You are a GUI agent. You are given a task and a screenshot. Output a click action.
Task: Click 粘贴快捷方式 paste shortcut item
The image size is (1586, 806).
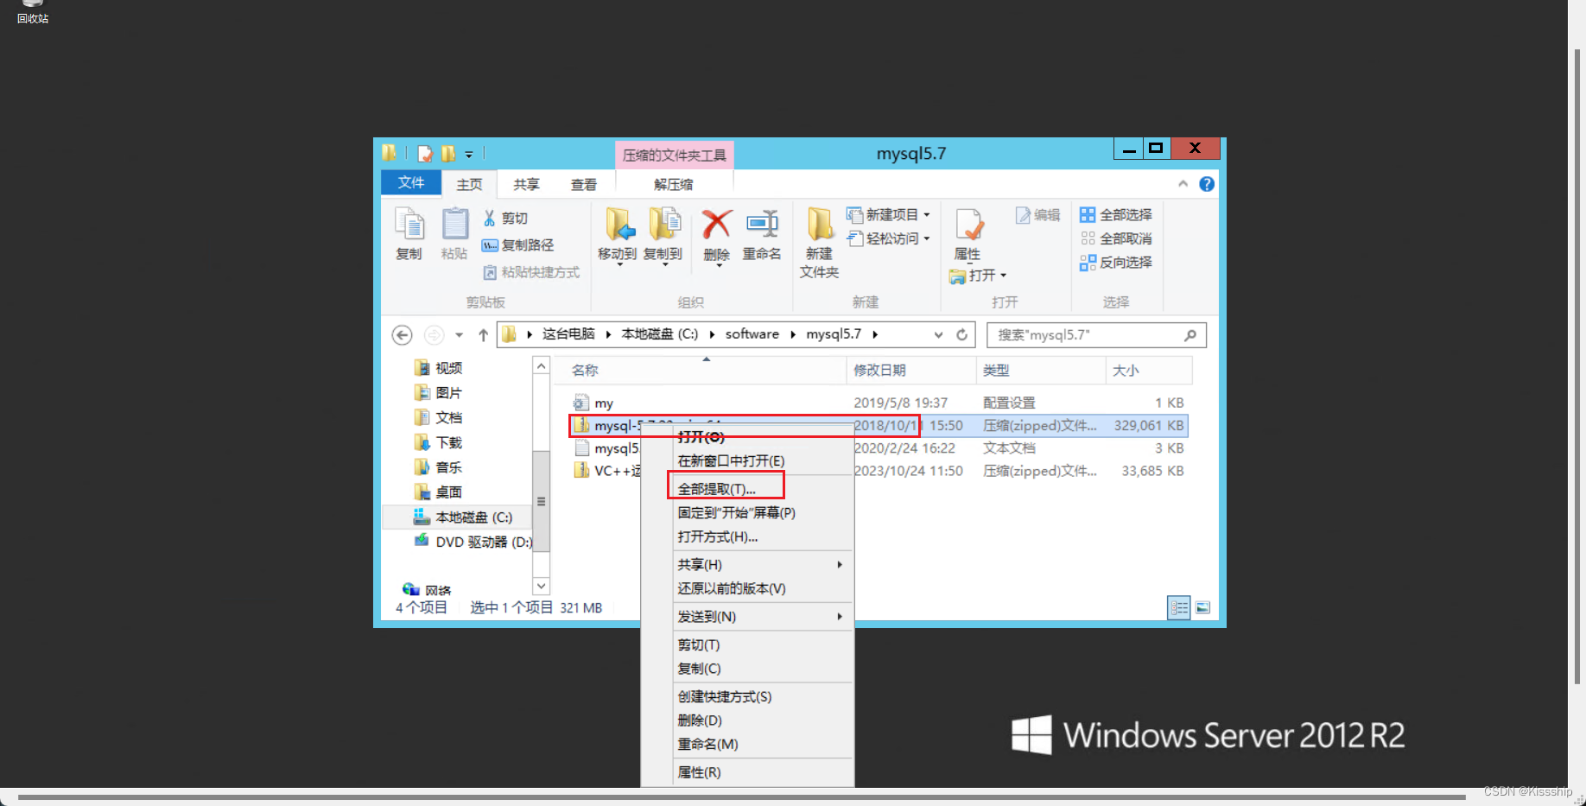pos(530,272)
